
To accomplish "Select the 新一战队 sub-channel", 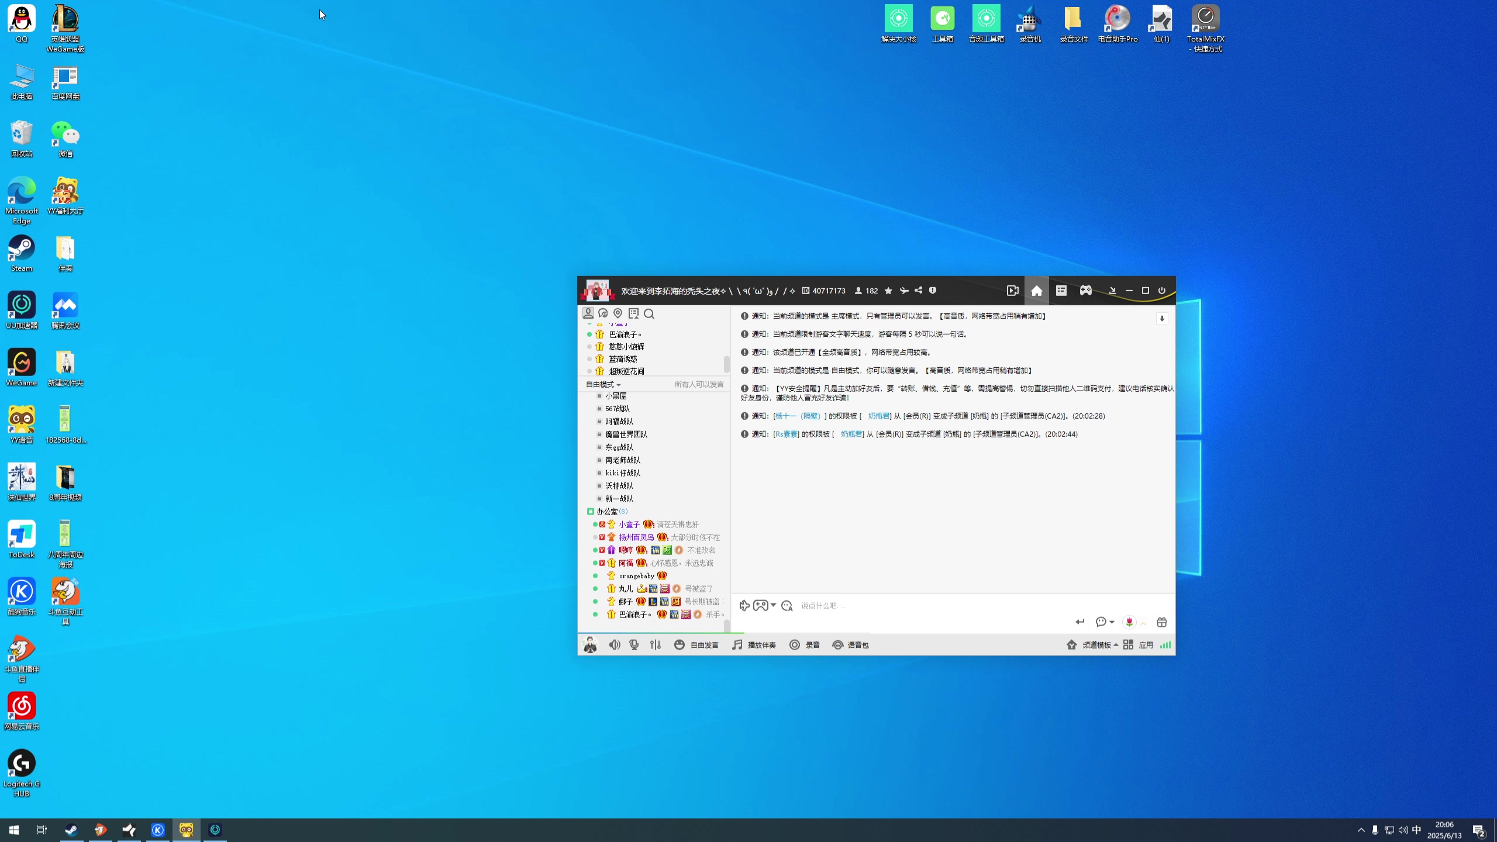I will point(619,499).
